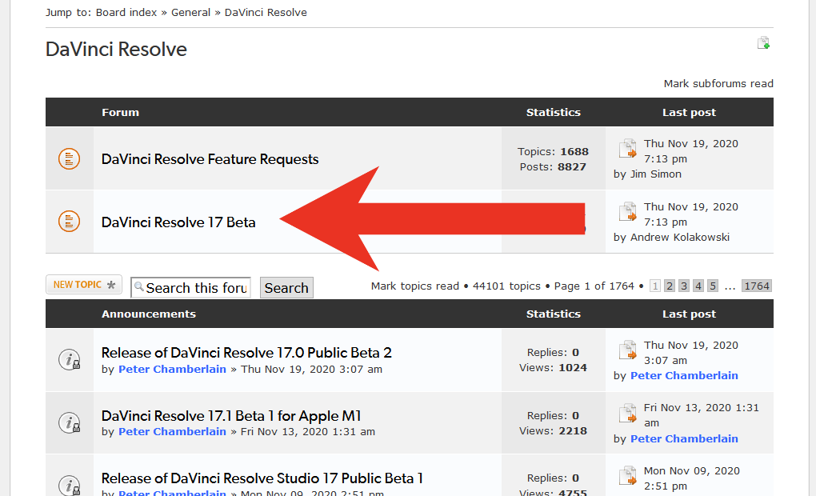This screenshot has height=496, width=816.
Task: Click Mark subforums read
Action: [x=718, y=84]
